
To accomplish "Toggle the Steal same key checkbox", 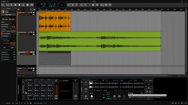I will [2, 34].
